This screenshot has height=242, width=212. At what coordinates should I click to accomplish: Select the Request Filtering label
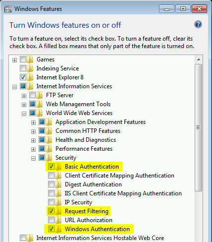[87, 211]
